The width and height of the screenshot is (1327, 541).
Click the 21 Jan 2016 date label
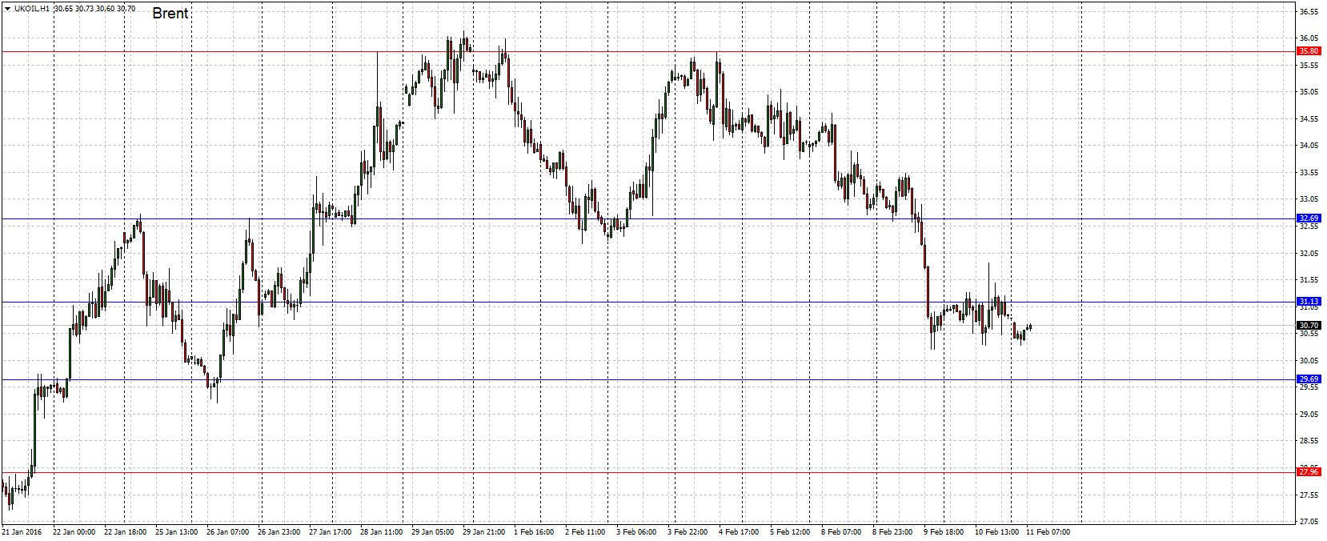tap(23, 531)
